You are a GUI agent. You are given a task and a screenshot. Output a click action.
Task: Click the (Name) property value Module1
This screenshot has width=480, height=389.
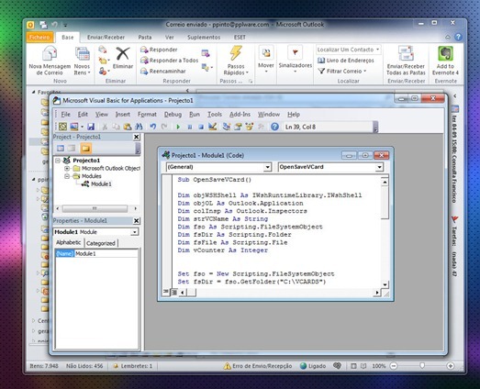click(106, 254)
